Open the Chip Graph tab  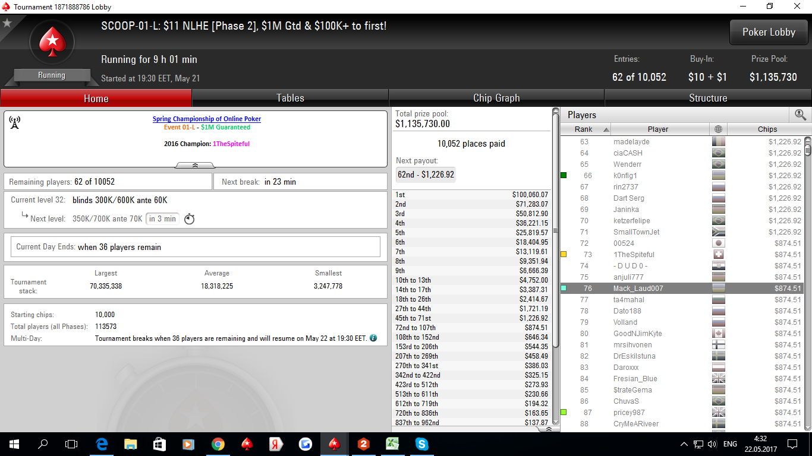click(x=496, y=98)
